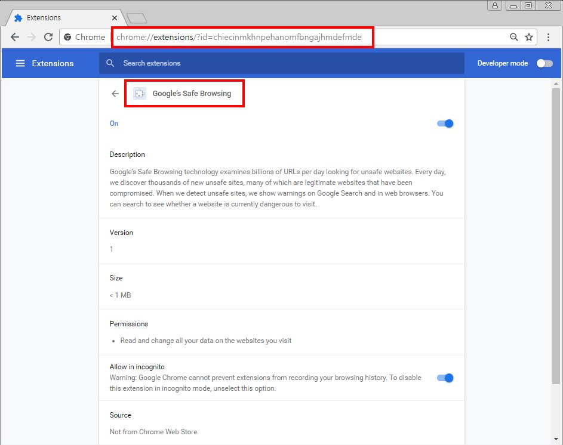Image resolution: width=563 pixels, height=445 pixels.
Task: Click the Allow in incognito label
Action: (137, 367)
